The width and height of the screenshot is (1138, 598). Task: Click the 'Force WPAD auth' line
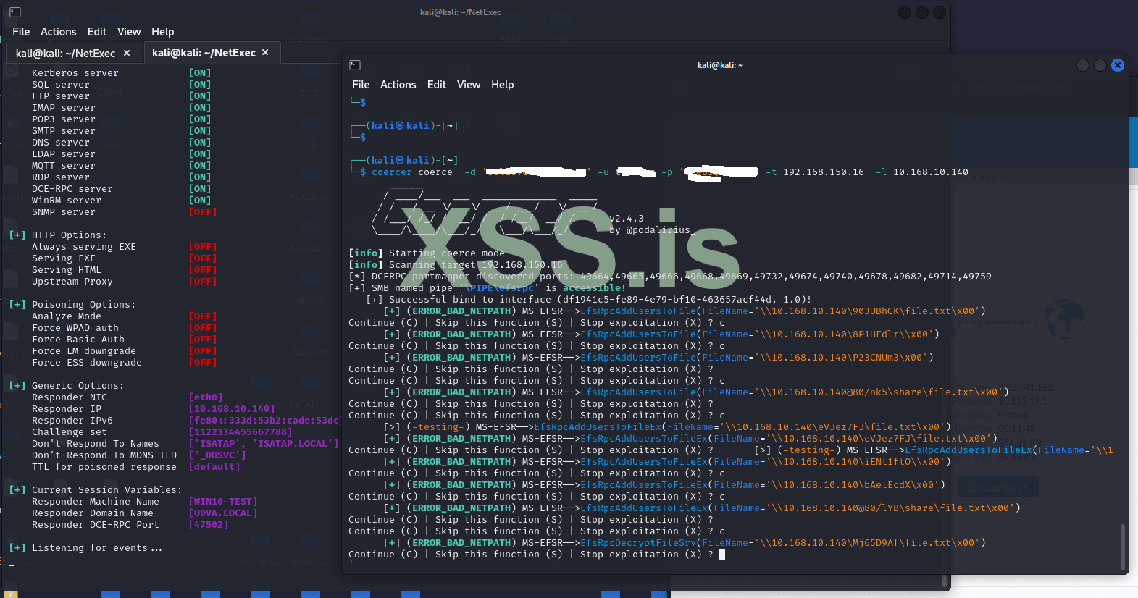point(75,328)
